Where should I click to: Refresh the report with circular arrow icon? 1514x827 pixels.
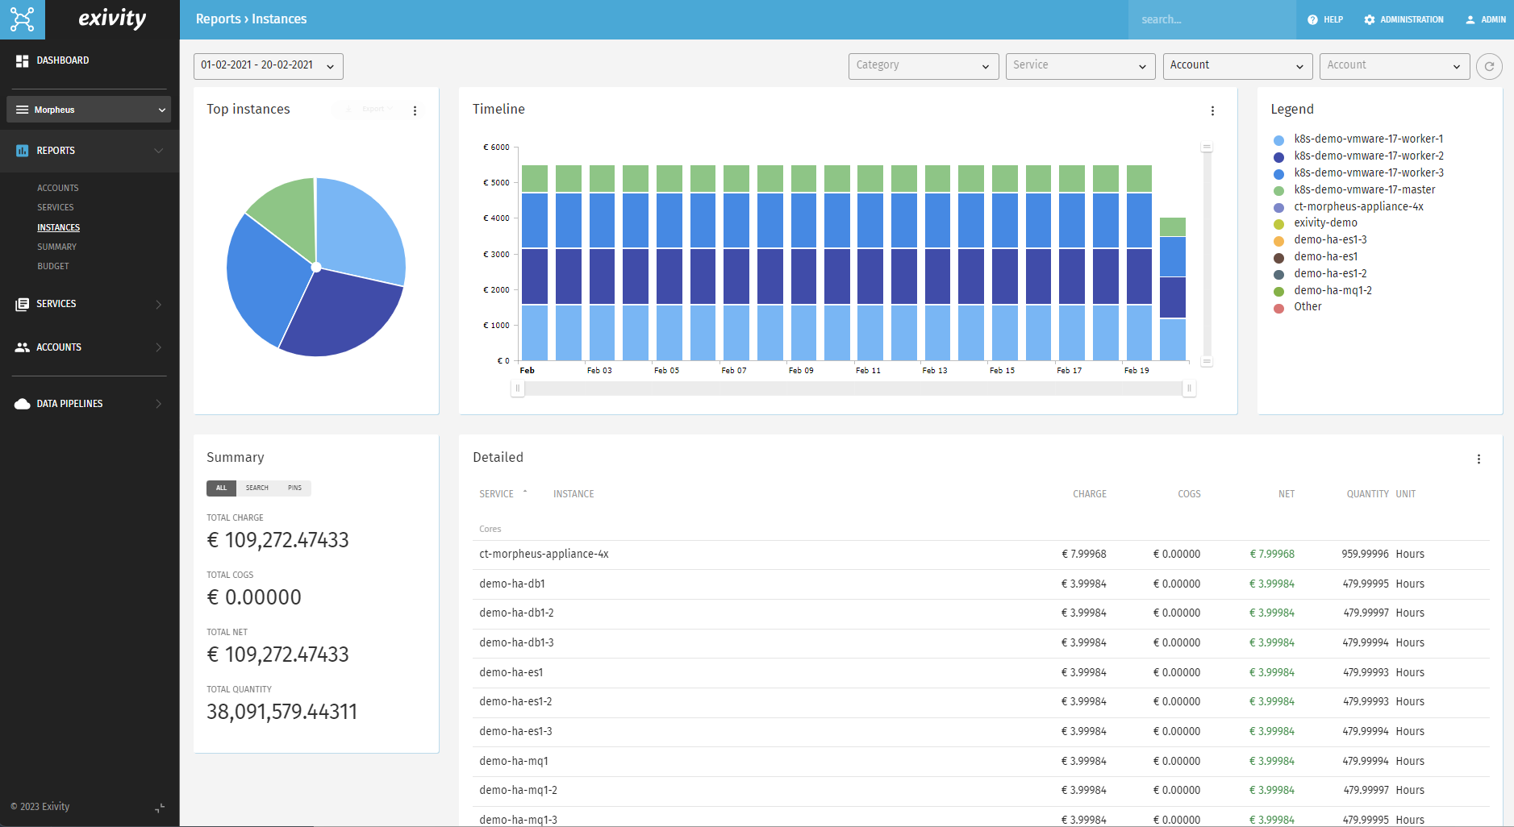pyautogui.click(x=1489, y=66)
